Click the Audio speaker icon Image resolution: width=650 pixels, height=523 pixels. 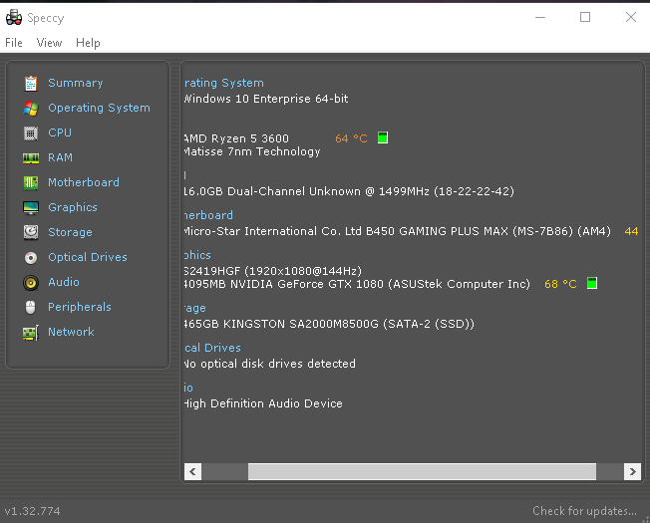tap(31, 282)
